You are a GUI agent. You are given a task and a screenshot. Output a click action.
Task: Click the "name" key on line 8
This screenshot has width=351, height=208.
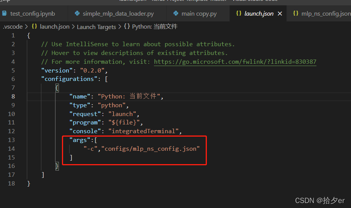tap(80, 97)
